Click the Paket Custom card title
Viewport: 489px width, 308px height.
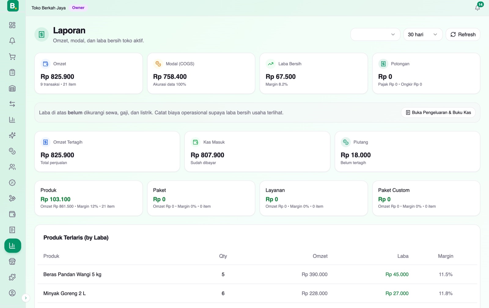point(394,190)
